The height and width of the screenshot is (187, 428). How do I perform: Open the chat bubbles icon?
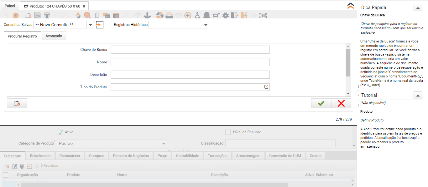[x=107, y=15]
